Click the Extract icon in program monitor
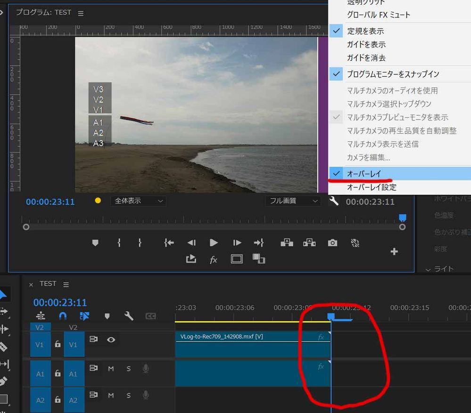 pos(309,243)
